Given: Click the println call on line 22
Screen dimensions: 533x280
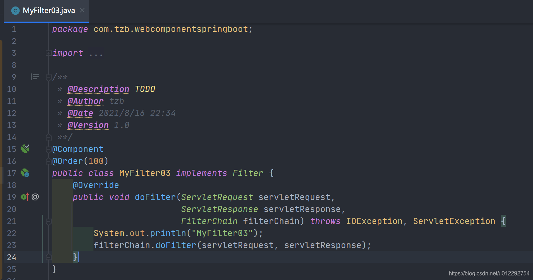Looking at the screenshot, I should click(x=168, y=233).
